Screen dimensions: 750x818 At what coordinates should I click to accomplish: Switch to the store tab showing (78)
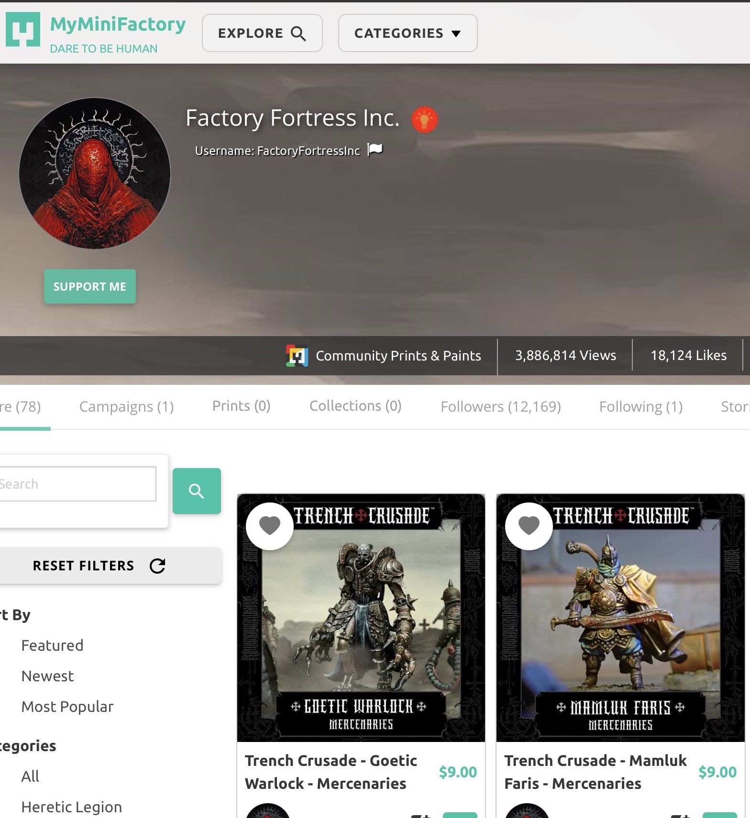click(21, 406)
